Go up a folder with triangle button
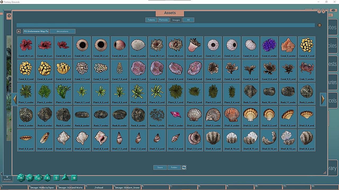Screen dimensions: 339x190 tap(19, 31)
